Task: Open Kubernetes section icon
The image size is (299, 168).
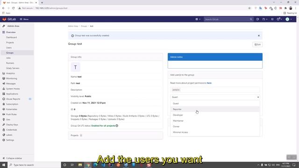Action: click(4, 109)
